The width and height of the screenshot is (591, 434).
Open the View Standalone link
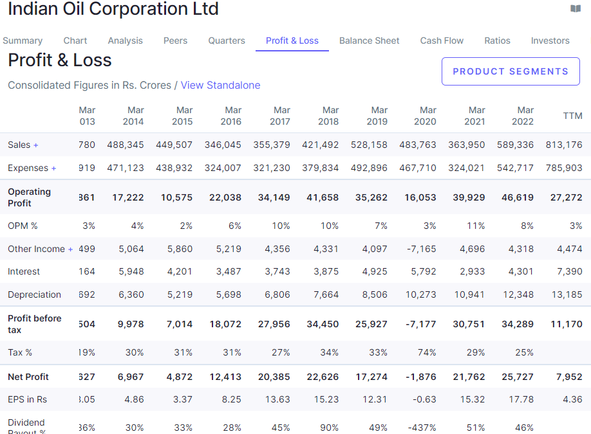click(220, 86)
